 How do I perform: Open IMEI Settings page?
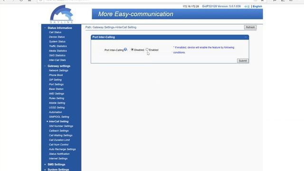57,94
